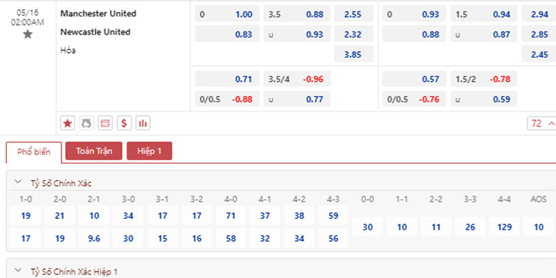The width and height of the screenshot is (556, 278).
Task: Click the gray favorite star under the match date
Action: pyautogui.click(x=28, y=34)
